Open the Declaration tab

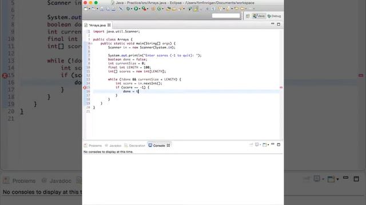(135, 146)
